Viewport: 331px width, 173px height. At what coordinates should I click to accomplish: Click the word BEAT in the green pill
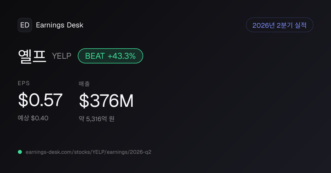tap(95, 56)
